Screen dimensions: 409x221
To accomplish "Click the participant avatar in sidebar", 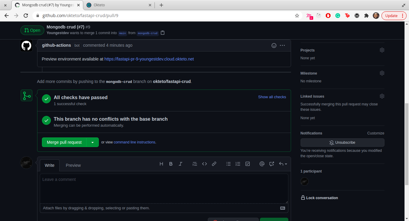I will coord(305,181).
